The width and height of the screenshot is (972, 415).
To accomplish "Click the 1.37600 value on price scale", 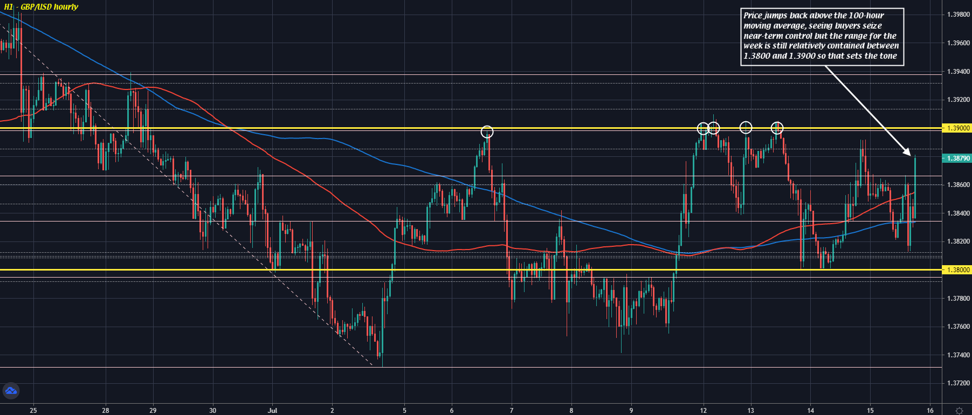I will point(958,327).
